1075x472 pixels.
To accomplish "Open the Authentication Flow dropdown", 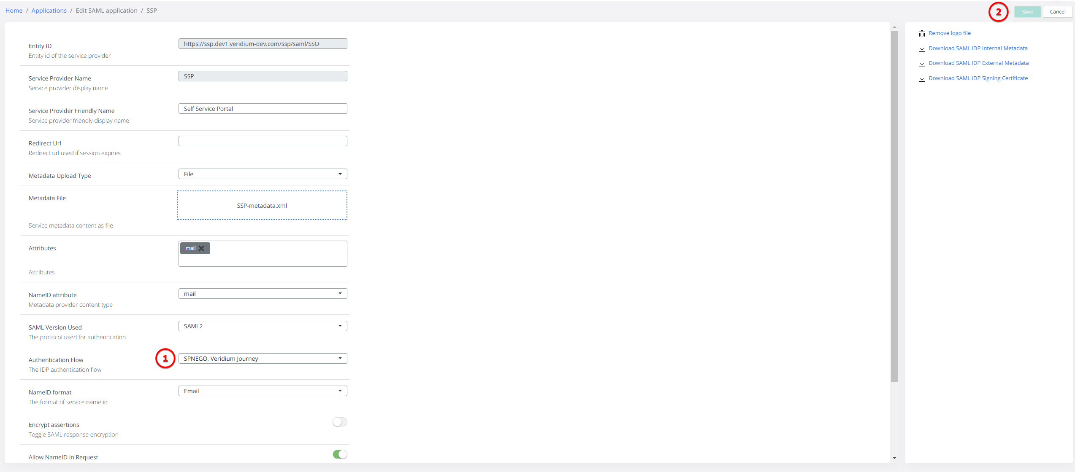I will [x=340, y=358].
